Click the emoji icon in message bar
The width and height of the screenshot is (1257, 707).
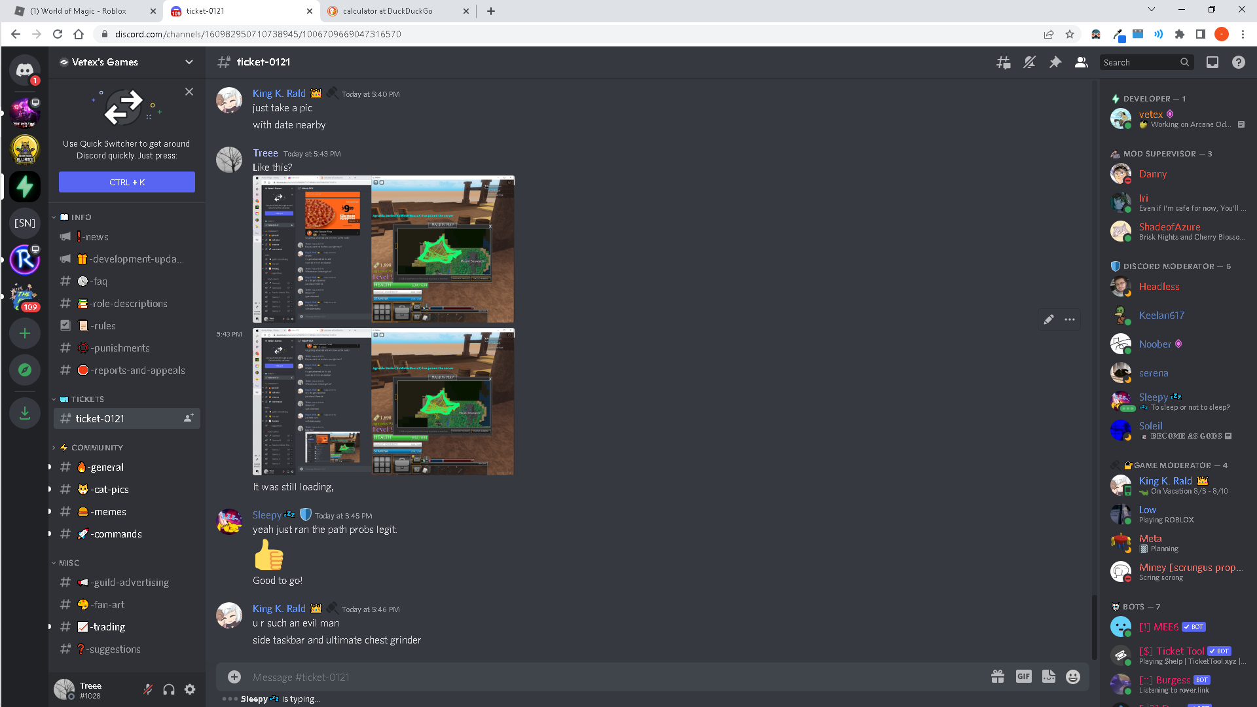tap(1074, 677)
